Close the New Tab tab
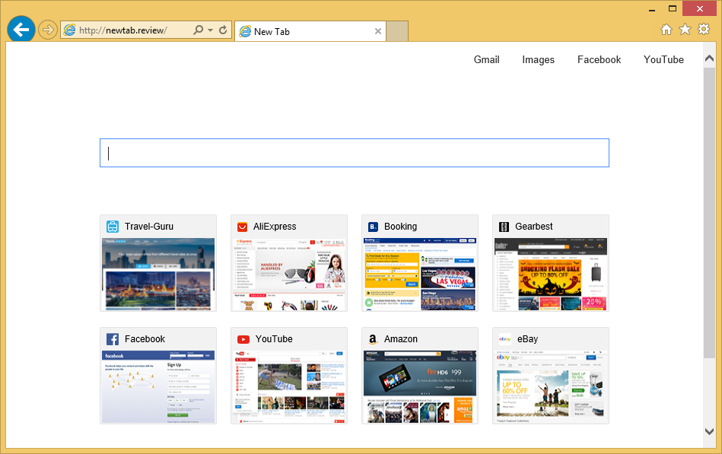722x454 pixels. pyautogui.click(x=378, y=31)
